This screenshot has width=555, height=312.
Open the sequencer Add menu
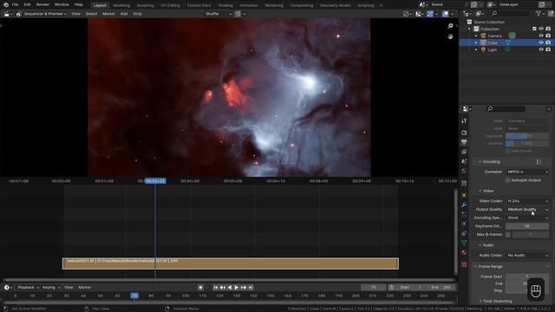point(124,14)
